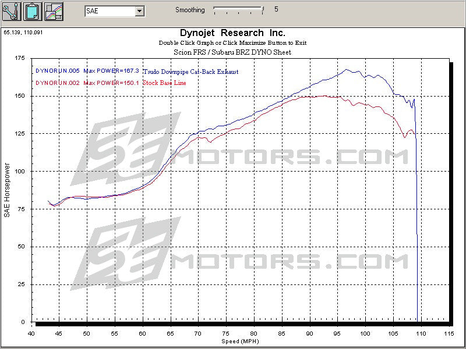Click the Smoothing value 5

(x=276, y=10)
